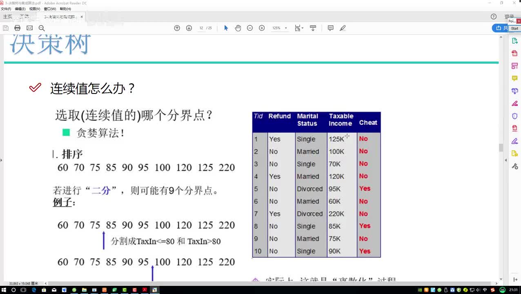This screenshot has width=521, height=294.
Task: Zoom out with minus button
Action: pos(250,28)
